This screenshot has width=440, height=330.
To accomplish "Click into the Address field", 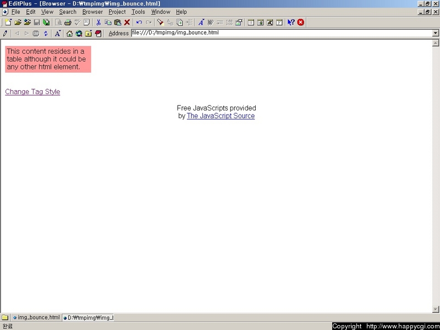I will 282,33.
